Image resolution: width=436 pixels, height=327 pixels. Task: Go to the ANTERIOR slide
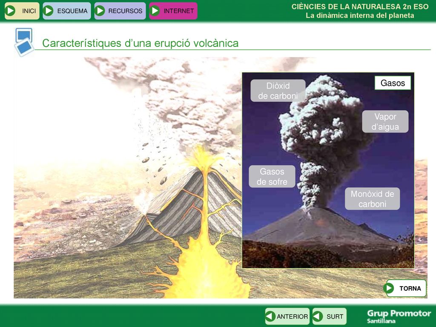point(287,316)
